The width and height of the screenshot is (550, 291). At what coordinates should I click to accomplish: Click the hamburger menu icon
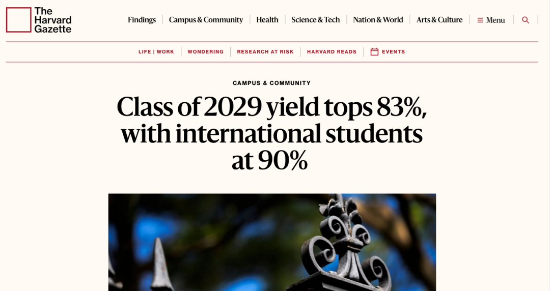click(480, 20)
